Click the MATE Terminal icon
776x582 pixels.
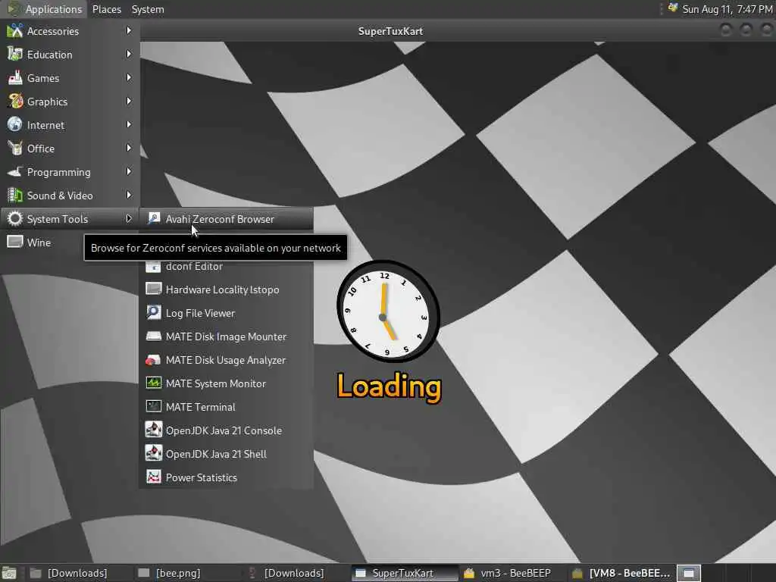coord(154,407)
